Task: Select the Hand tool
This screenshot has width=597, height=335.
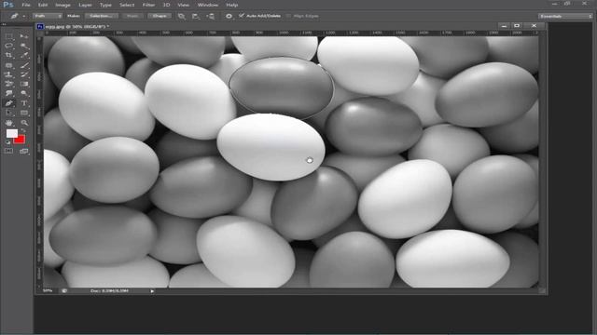Action: [9, 123]
